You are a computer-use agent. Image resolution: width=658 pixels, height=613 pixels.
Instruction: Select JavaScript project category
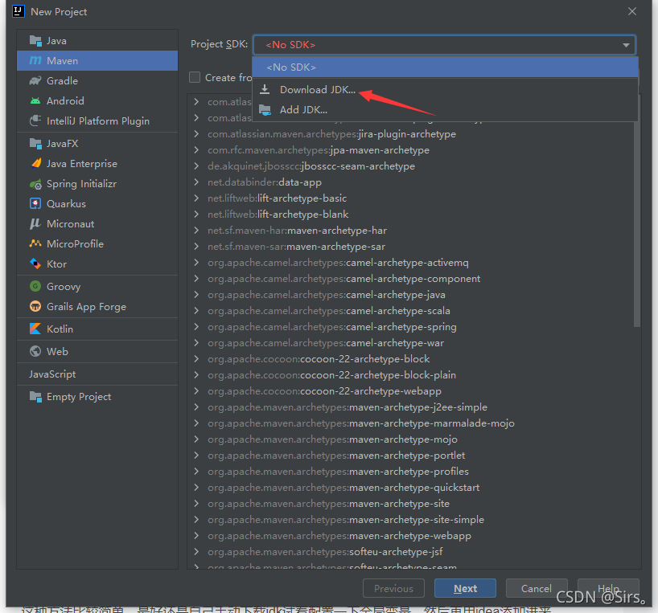[x=97, y=374]
